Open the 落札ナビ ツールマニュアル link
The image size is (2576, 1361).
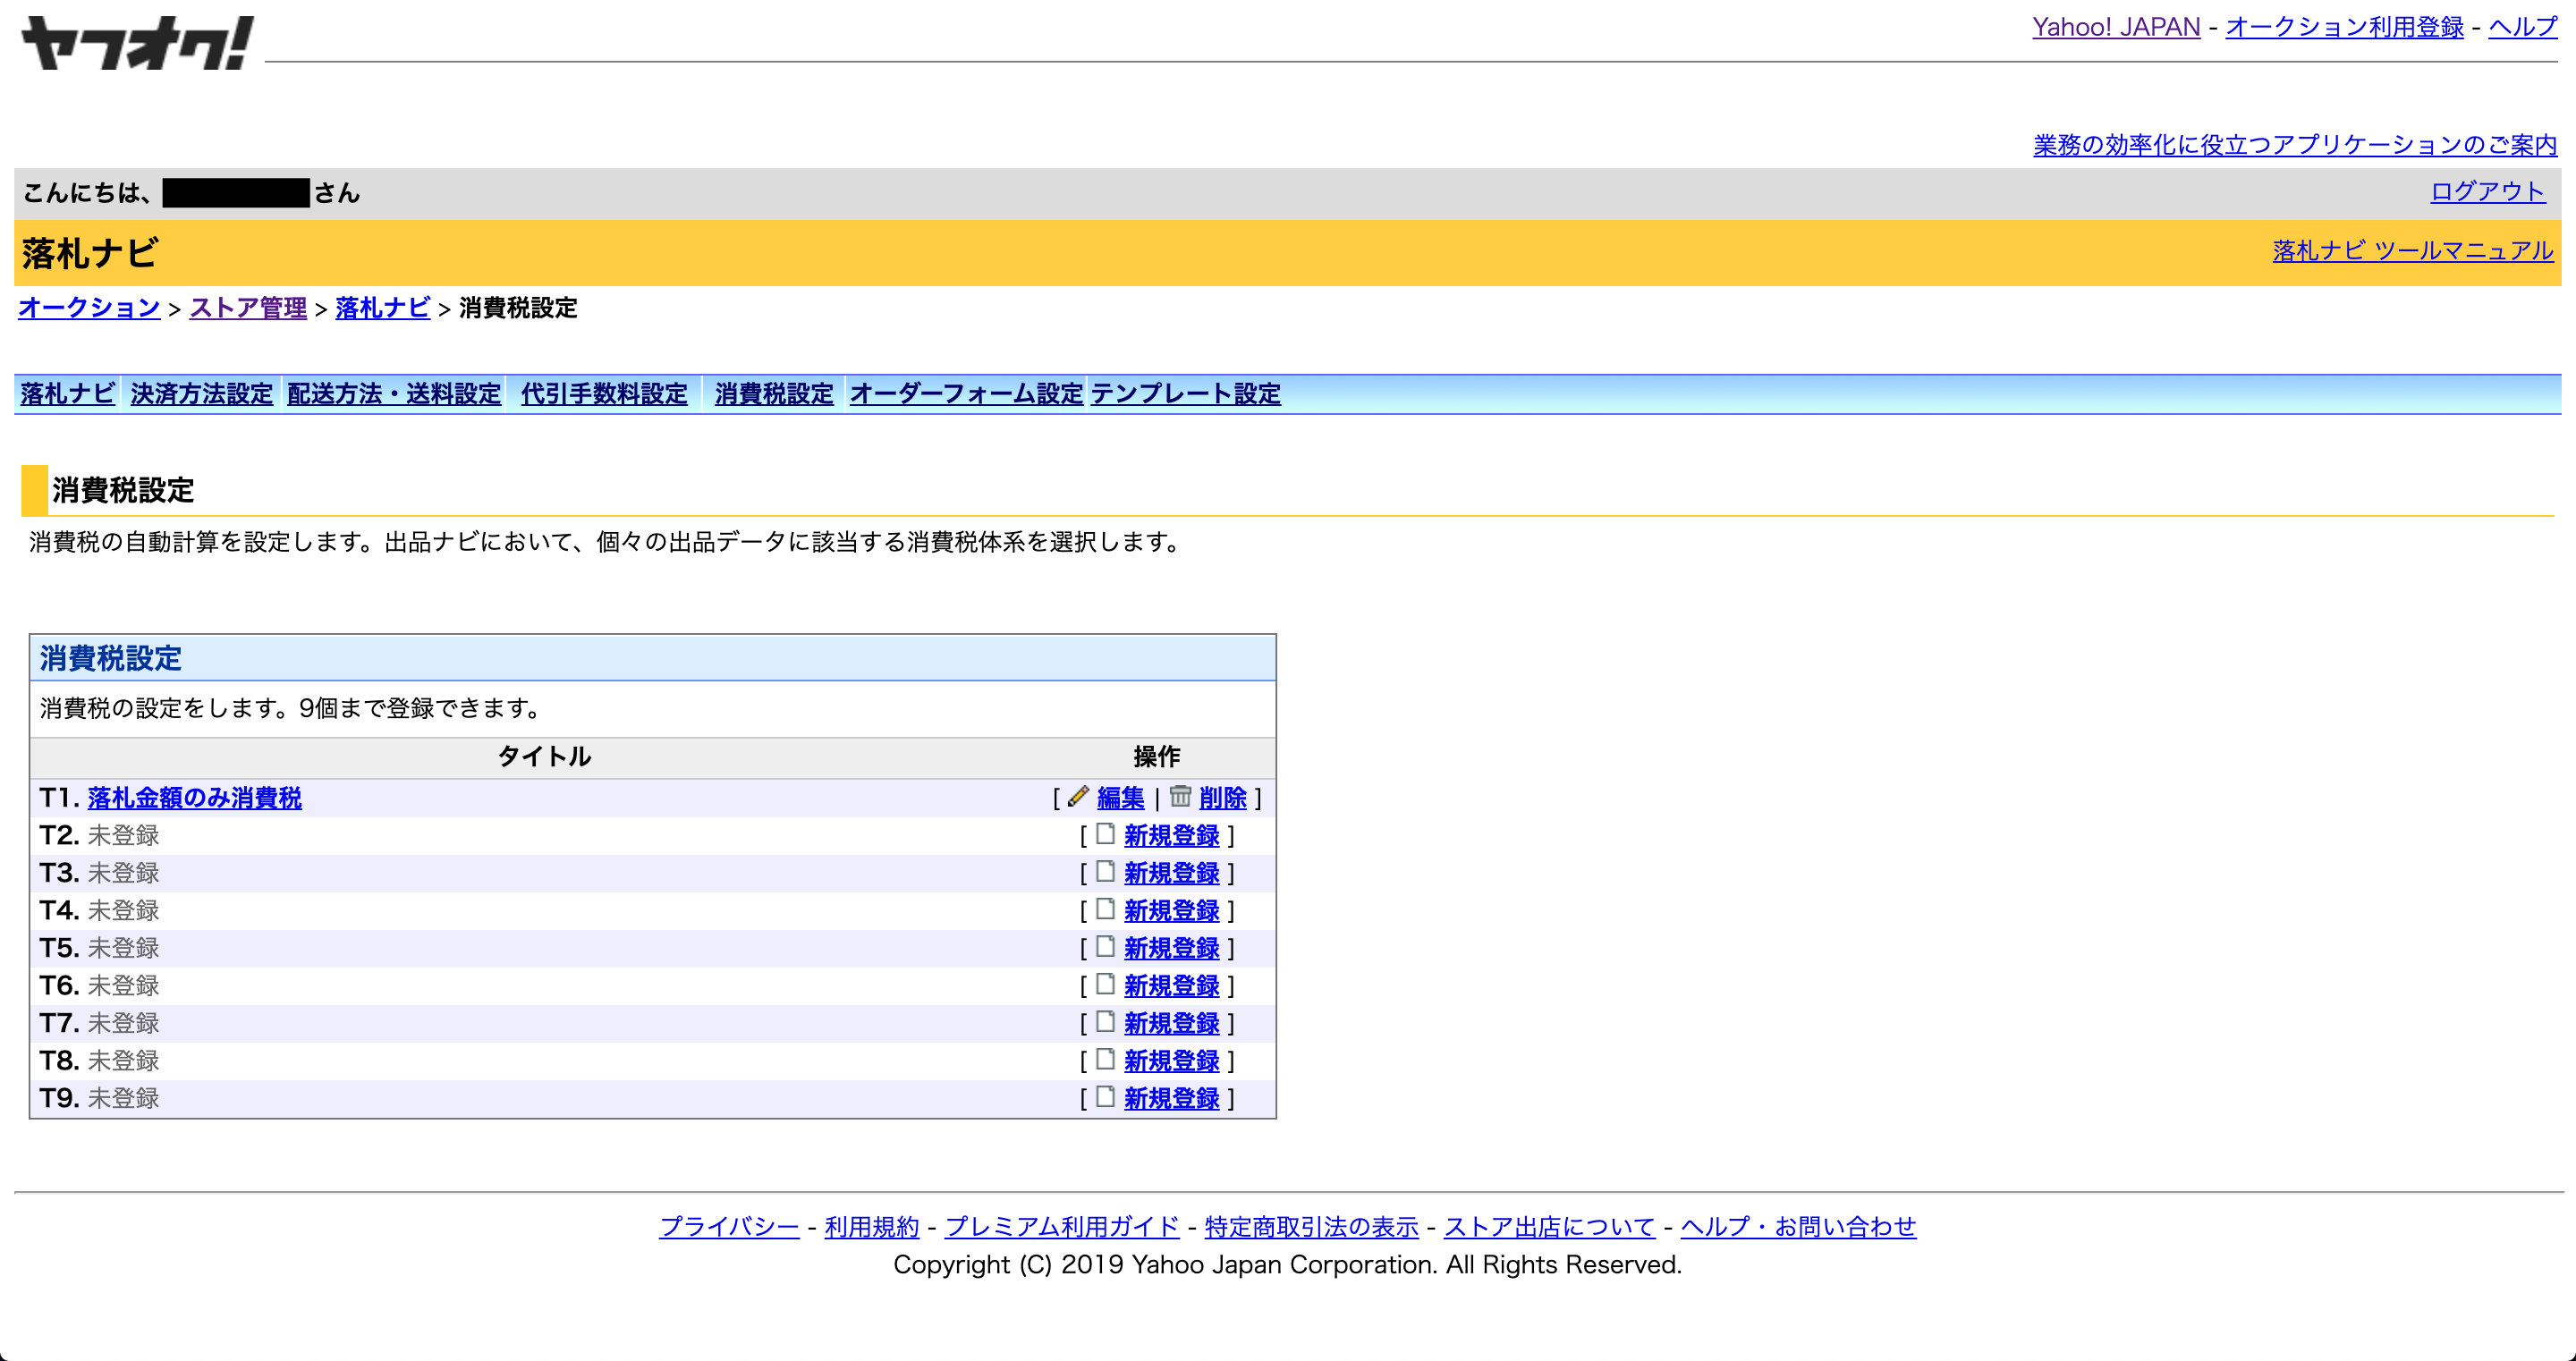(x=2413, y=251)
